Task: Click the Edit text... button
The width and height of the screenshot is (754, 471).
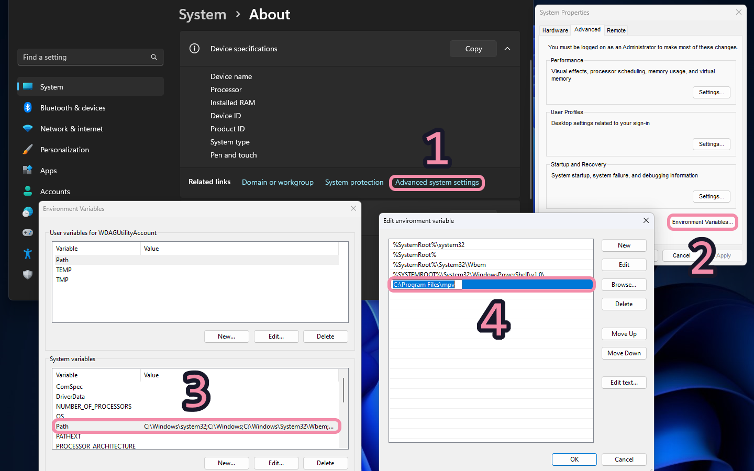Action: click(x=624, y=383)
